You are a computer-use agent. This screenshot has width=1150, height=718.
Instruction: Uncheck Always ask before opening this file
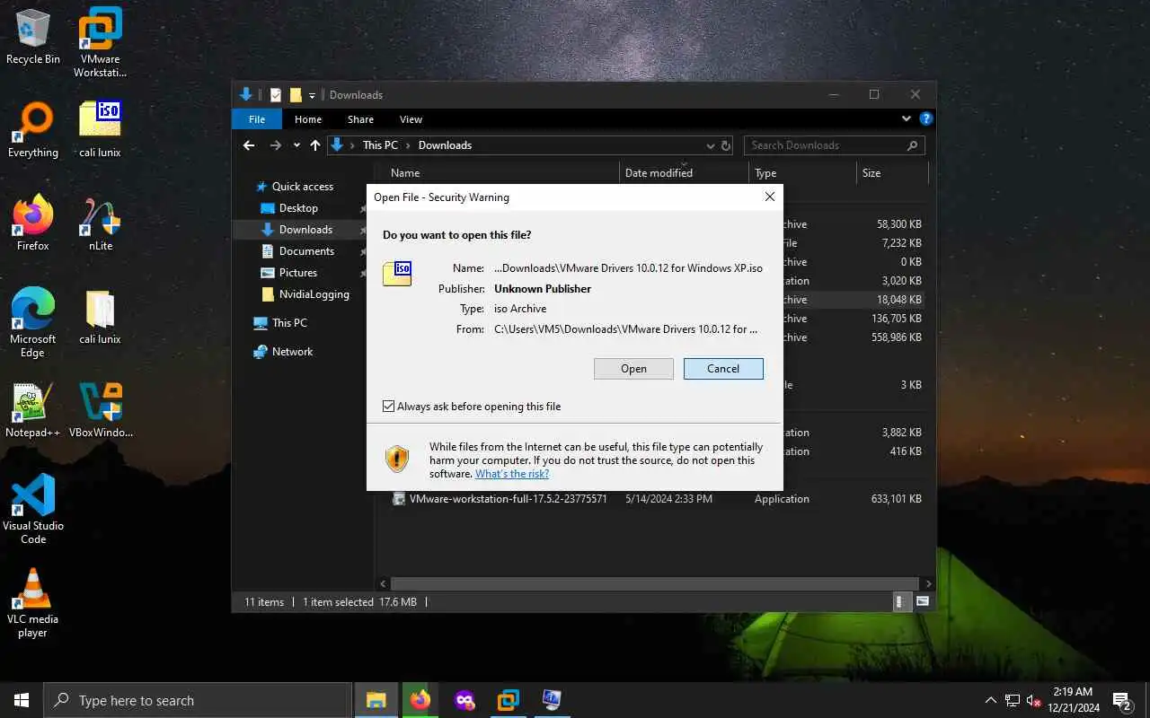click(388, 407)
